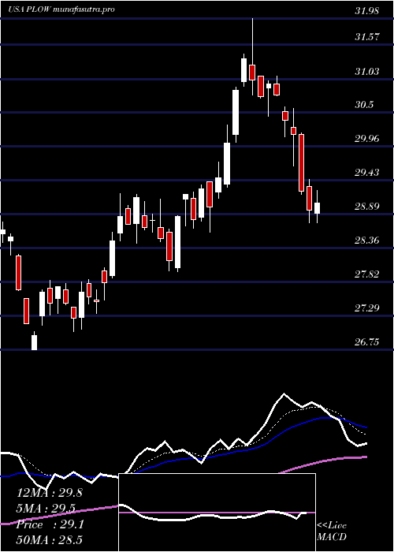The width and height of the screenshot is (394, 552).
Task: Click the 29.96 price axis label
Action: pyautogui.click(x=367, y=139)
